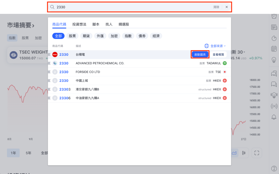Click the TSE Japan flag icon
Image resolution: width=279 pixels, height=174 pixels.
pos(225,72)
